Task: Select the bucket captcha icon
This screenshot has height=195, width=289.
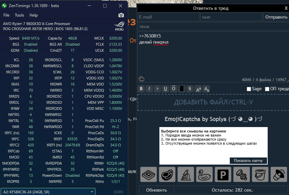Action: click(260, 174)
